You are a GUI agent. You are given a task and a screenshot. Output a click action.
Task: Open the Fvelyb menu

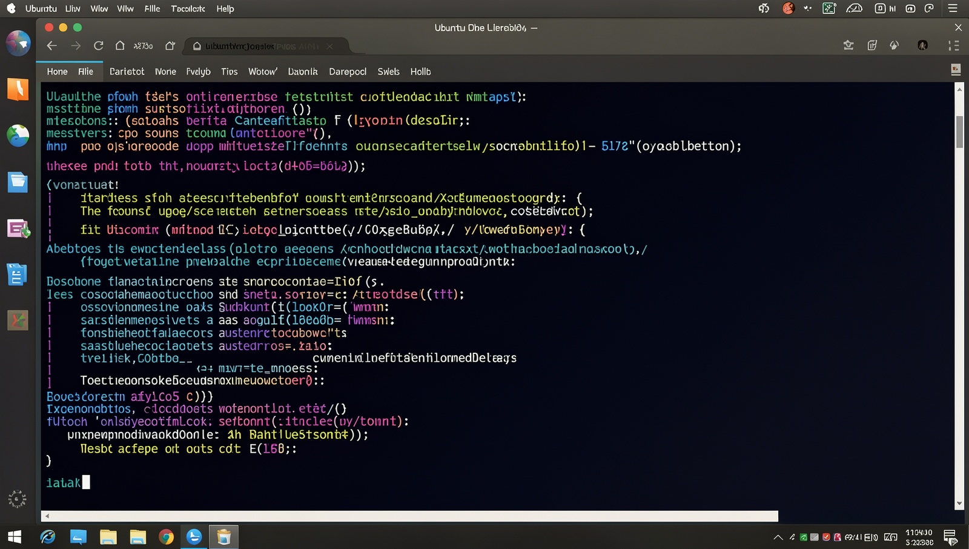click(x=198, y=72)
